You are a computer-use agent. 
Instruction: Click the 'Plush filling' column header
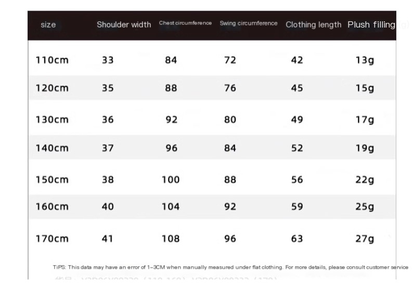[x=371, y=24]
